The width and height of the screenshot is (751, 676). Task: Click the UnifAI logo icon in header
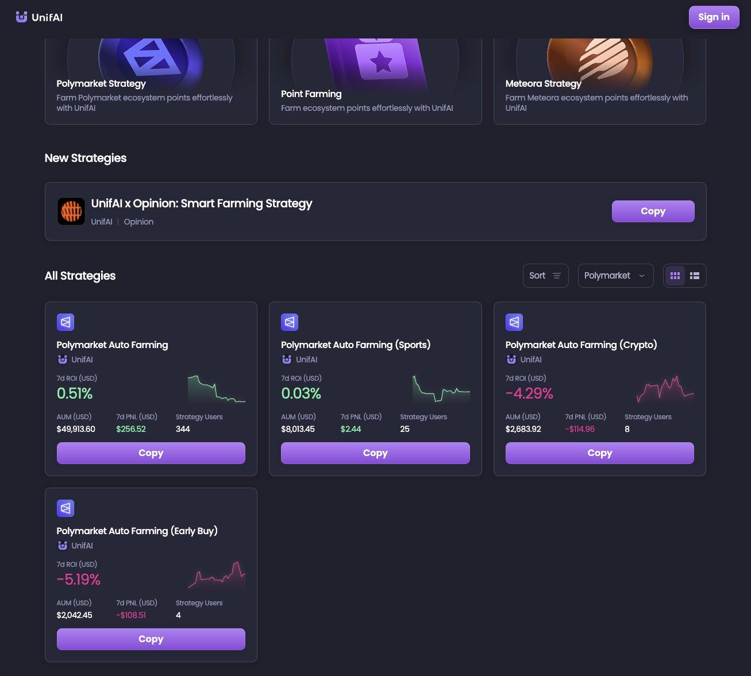click(x=21, y=17)
